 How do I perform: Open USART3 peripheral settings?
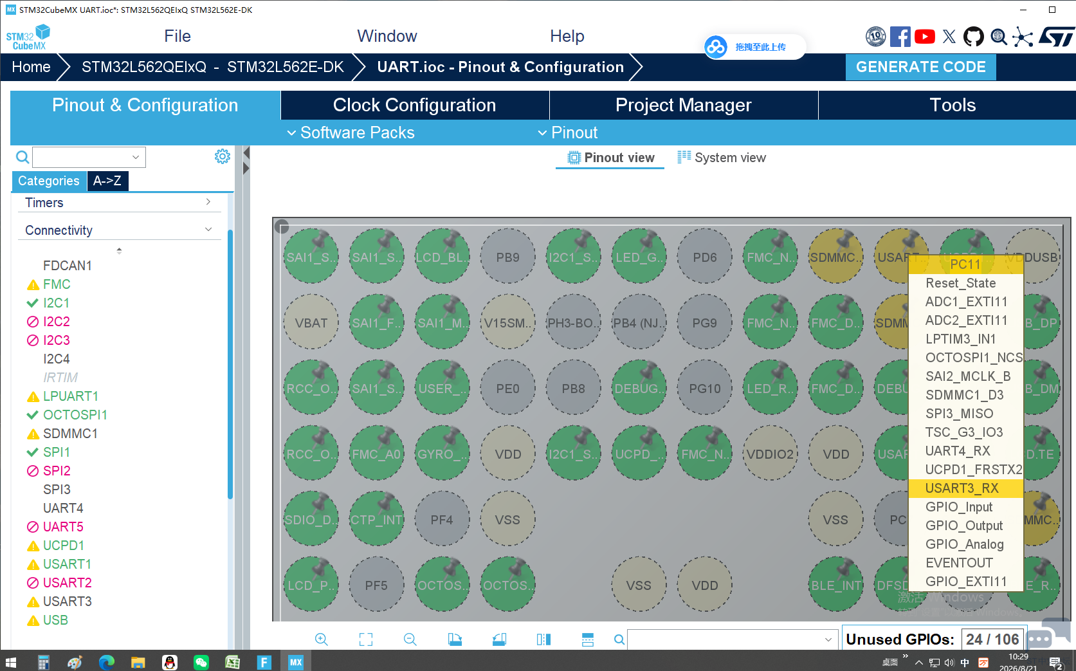(67, 602)
